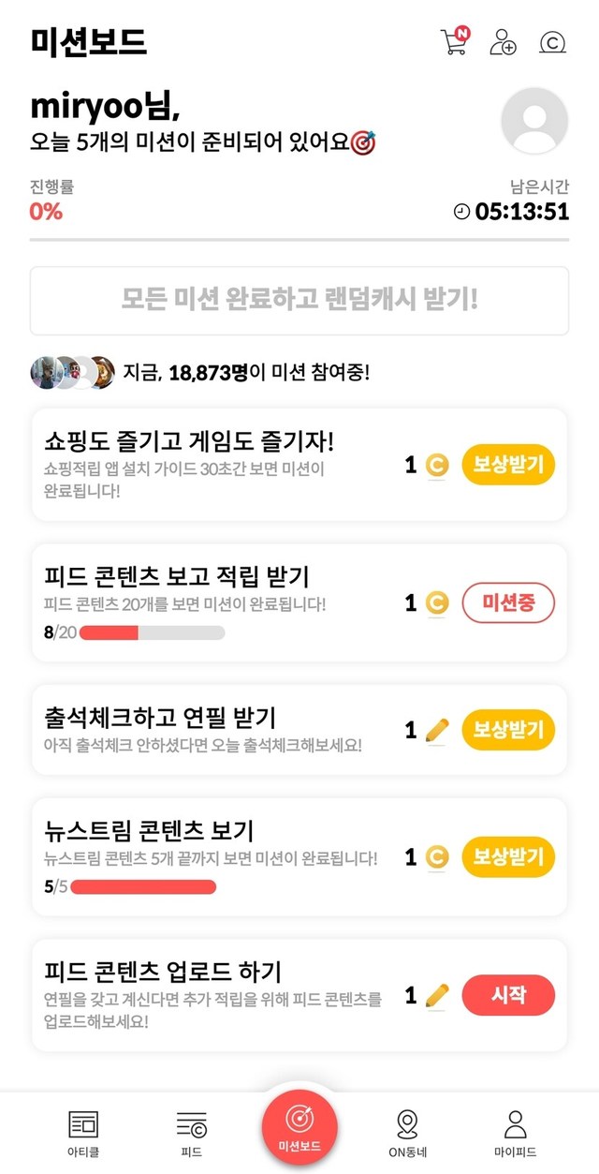
Task: Claim reward for shopping and game mission
Action: tap(508, 465)
